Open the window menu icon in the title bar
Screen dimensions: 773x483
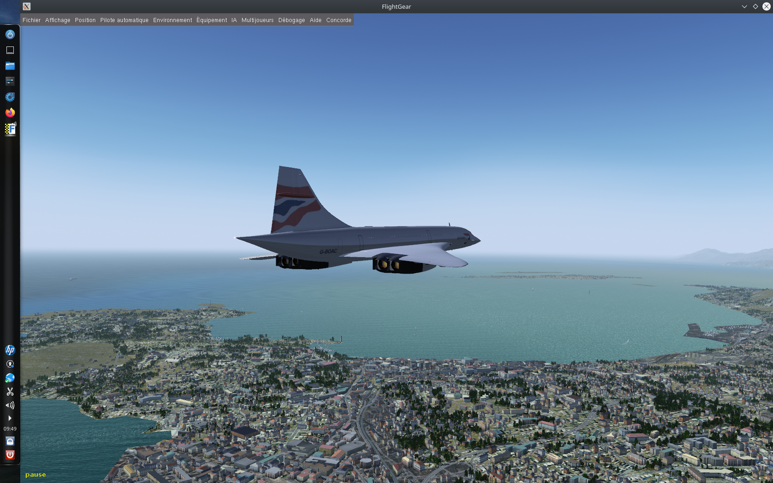(x=27, y=6)
